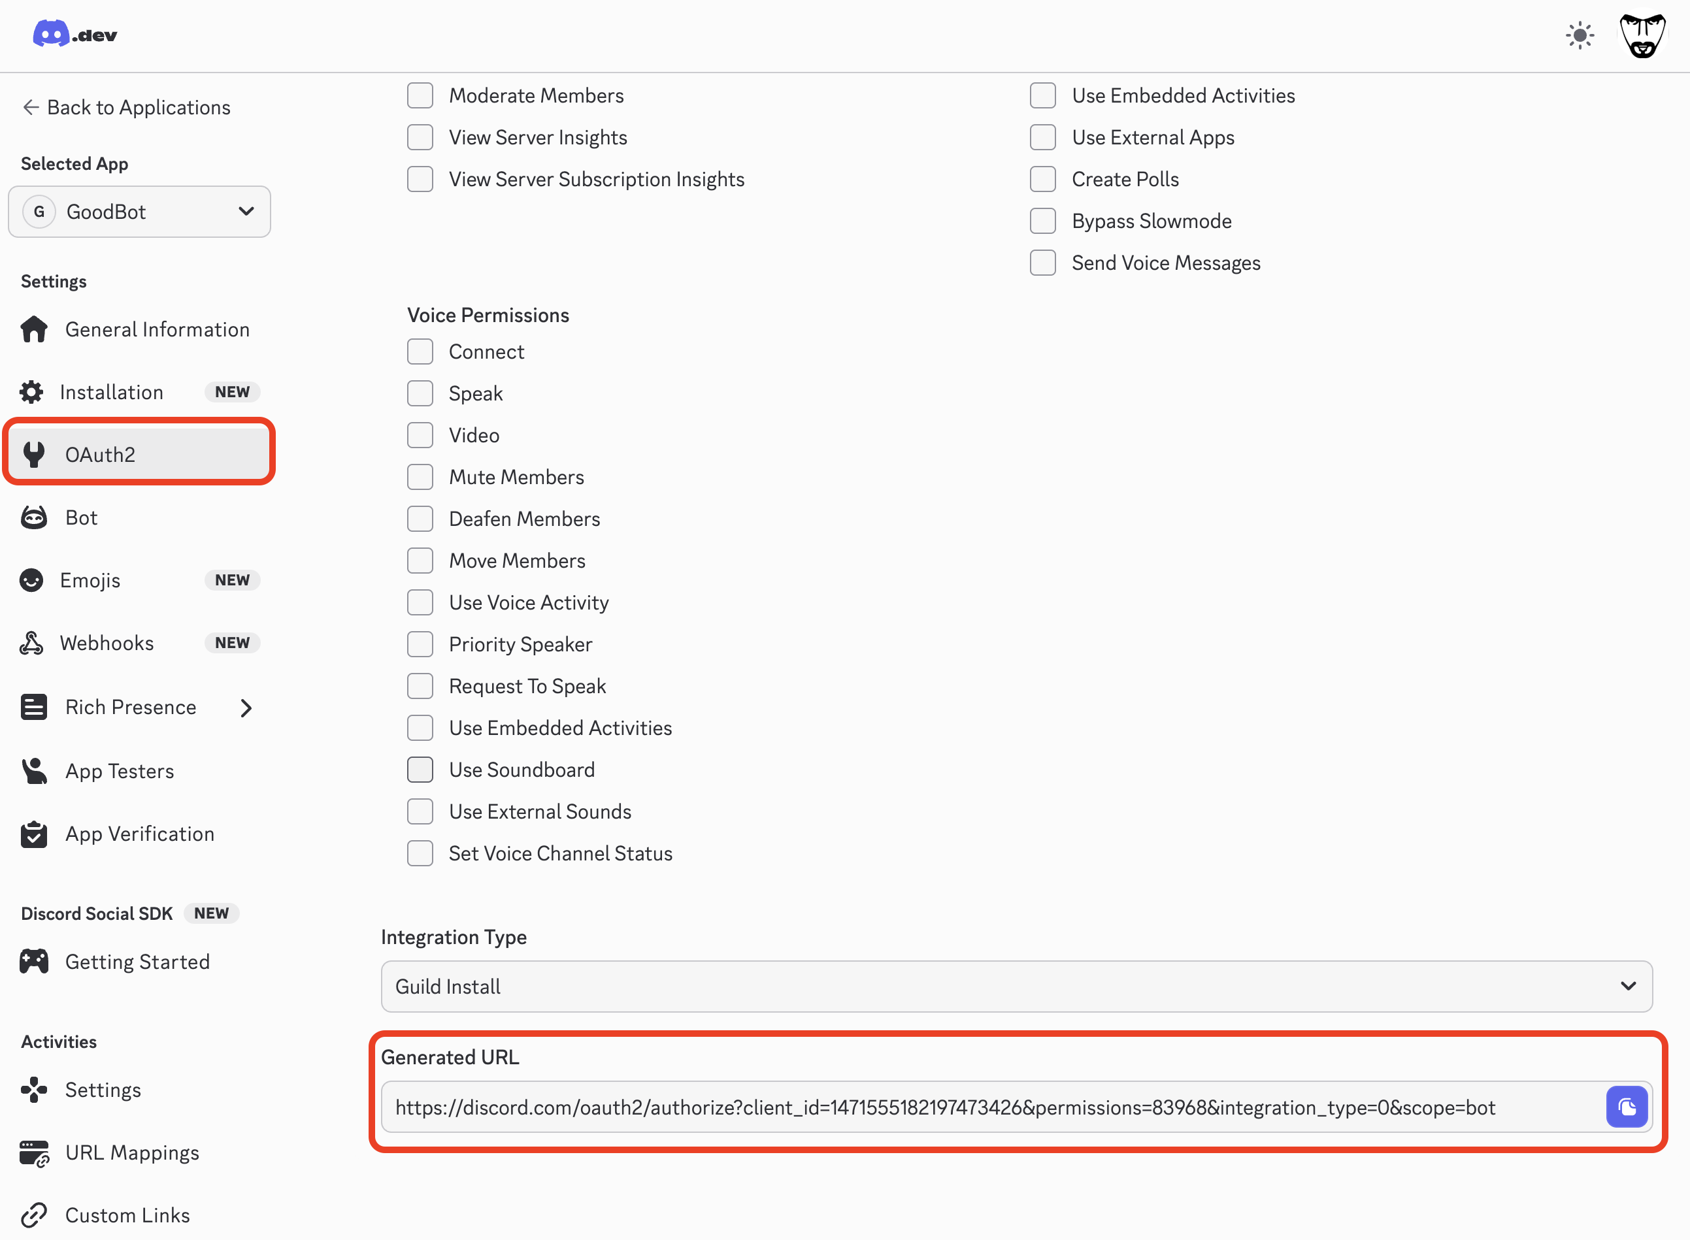Open General Information via house icon

[33, 329]
